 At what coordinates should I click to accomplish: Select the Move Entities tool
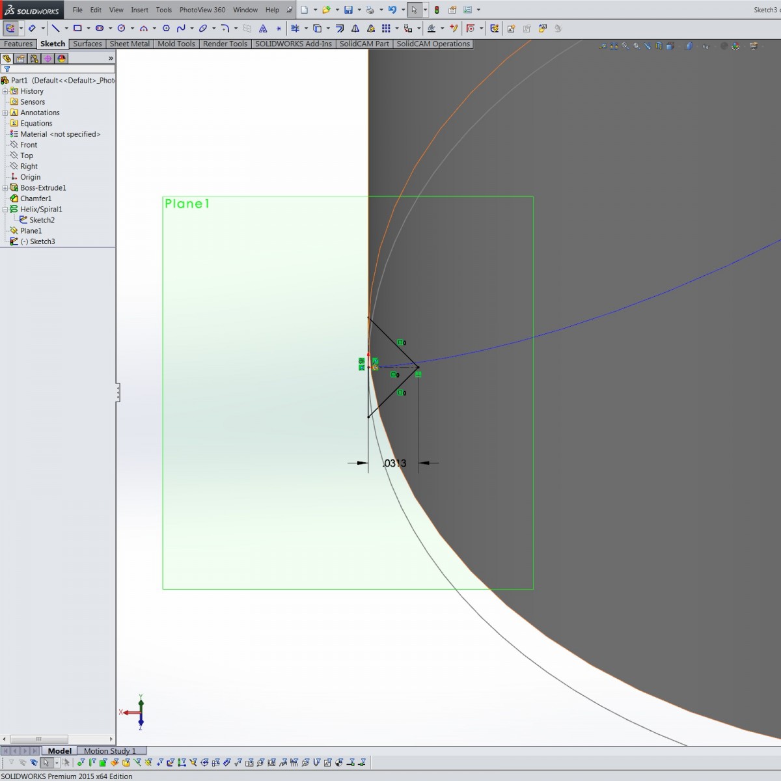[408, 28]
